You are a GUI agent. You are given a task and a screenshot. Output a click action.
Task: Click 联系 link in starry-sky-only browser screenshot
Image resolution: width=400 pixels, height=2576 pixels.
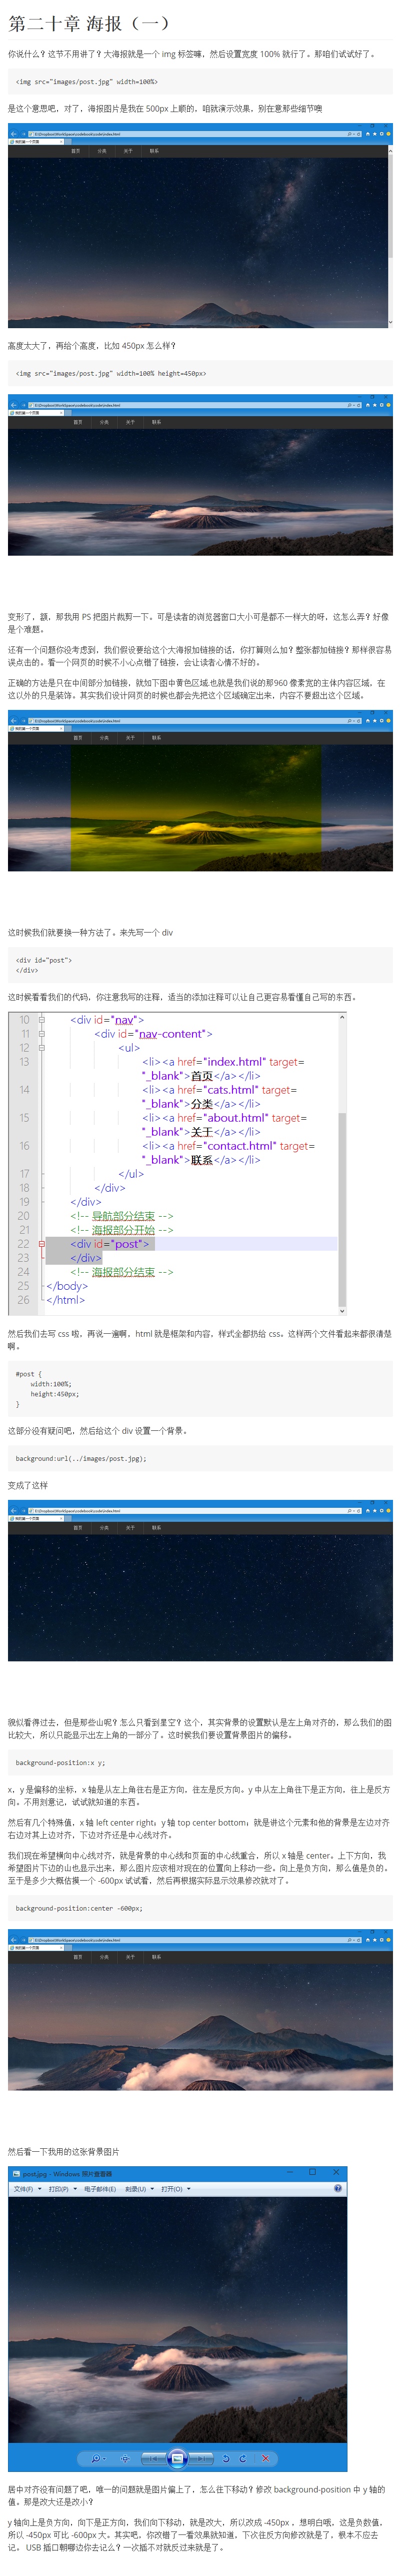click(156, 1528)
